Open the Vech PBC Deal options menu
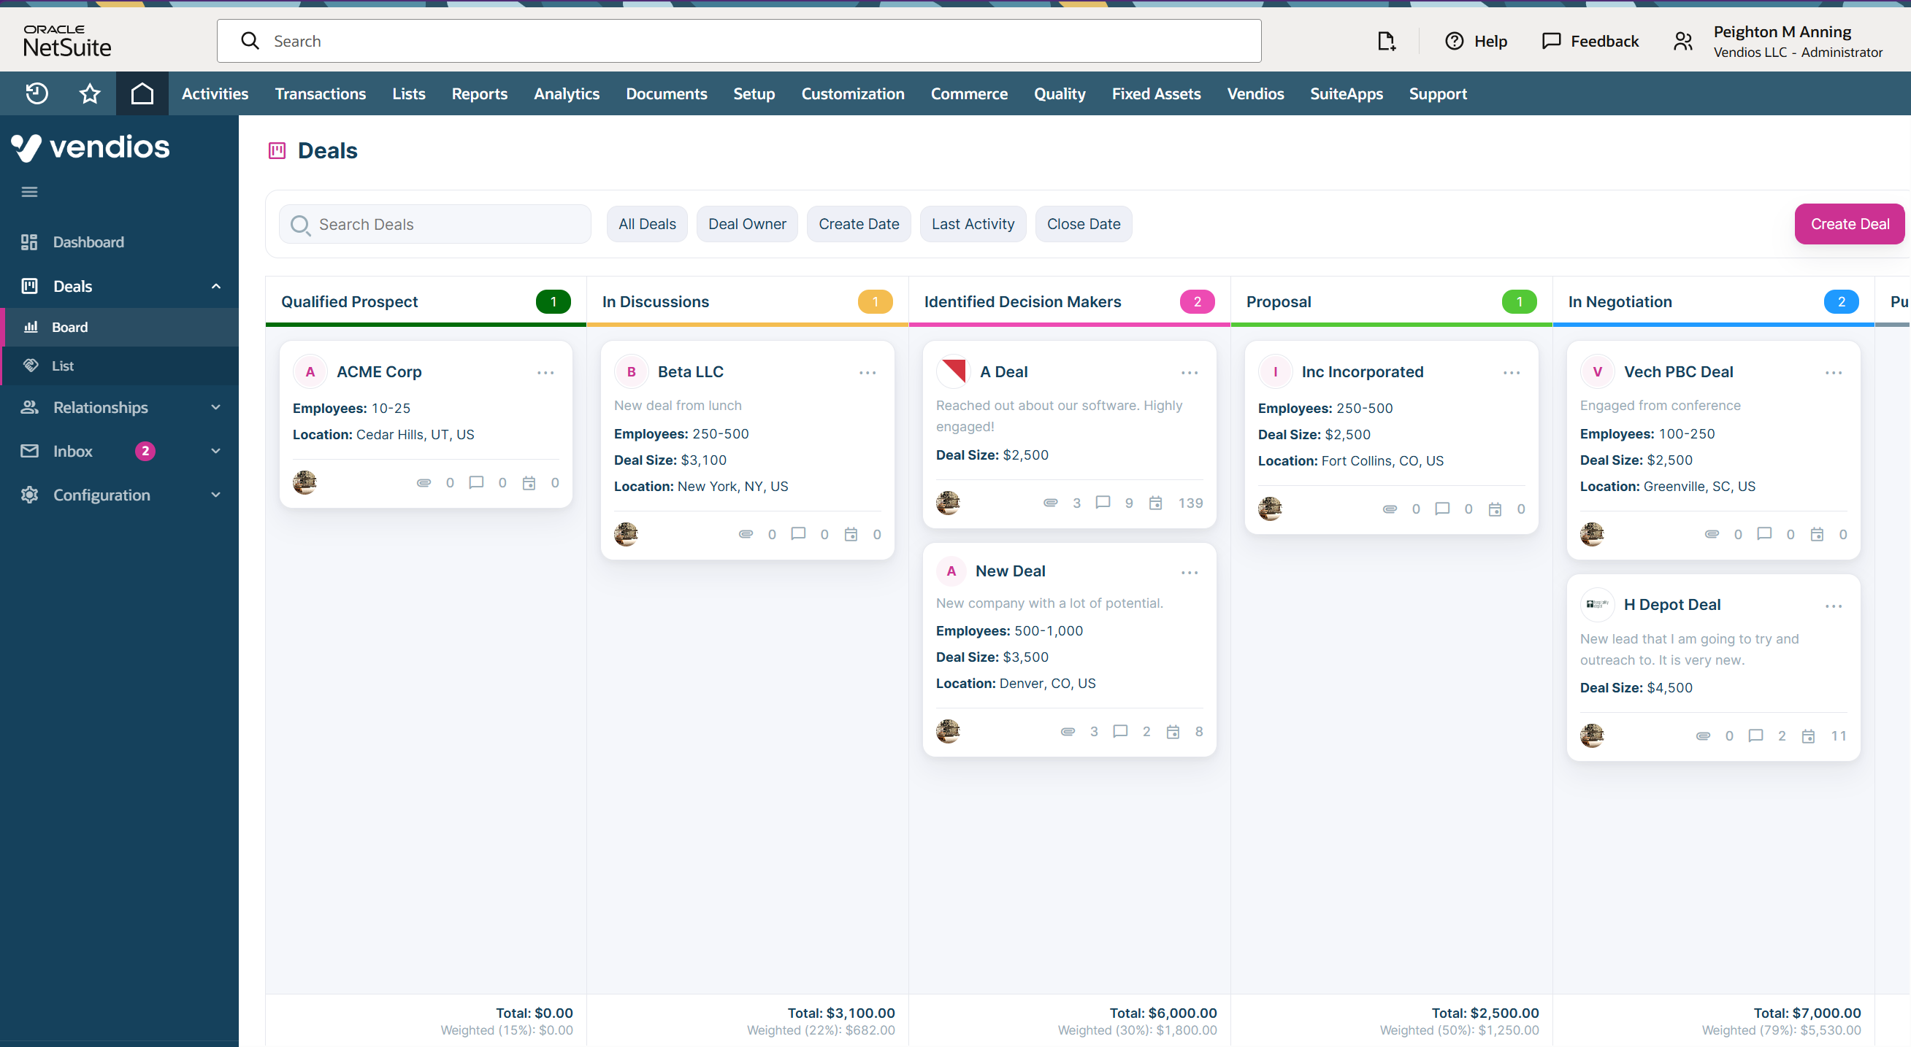Screen dimensions: 1911x1047 tap(1833, 373)
